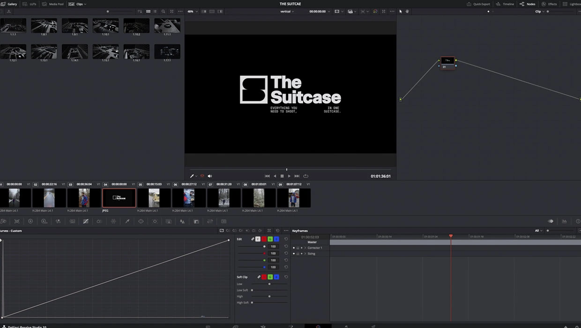Toggle loop playback

(305, 176)
